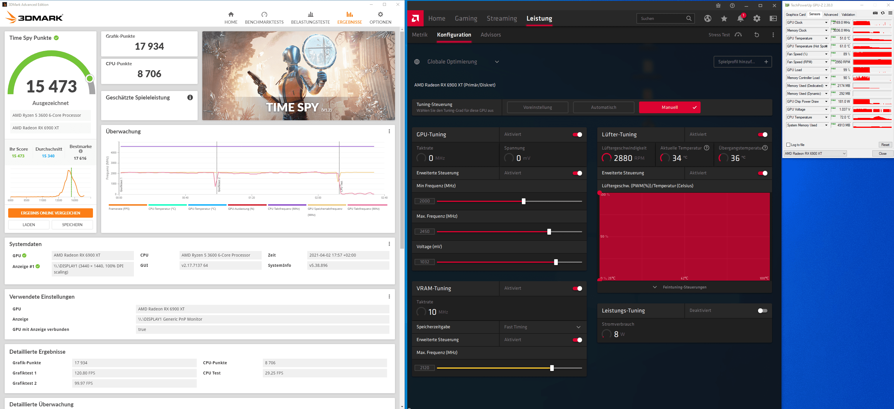Image resolution: width=894 pixels, height=409 pixels.
Task: Toggle Lüfter-Tuning Erweiterte Steuerung switch
Action: click(762, 173)
